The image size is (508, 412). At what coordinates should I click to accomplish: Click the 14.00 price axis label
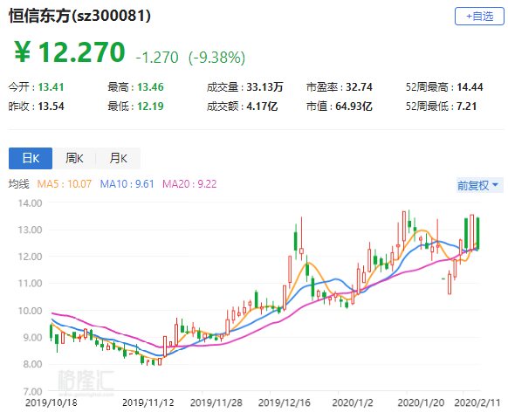pyautogui.click(x=30, y=203)
